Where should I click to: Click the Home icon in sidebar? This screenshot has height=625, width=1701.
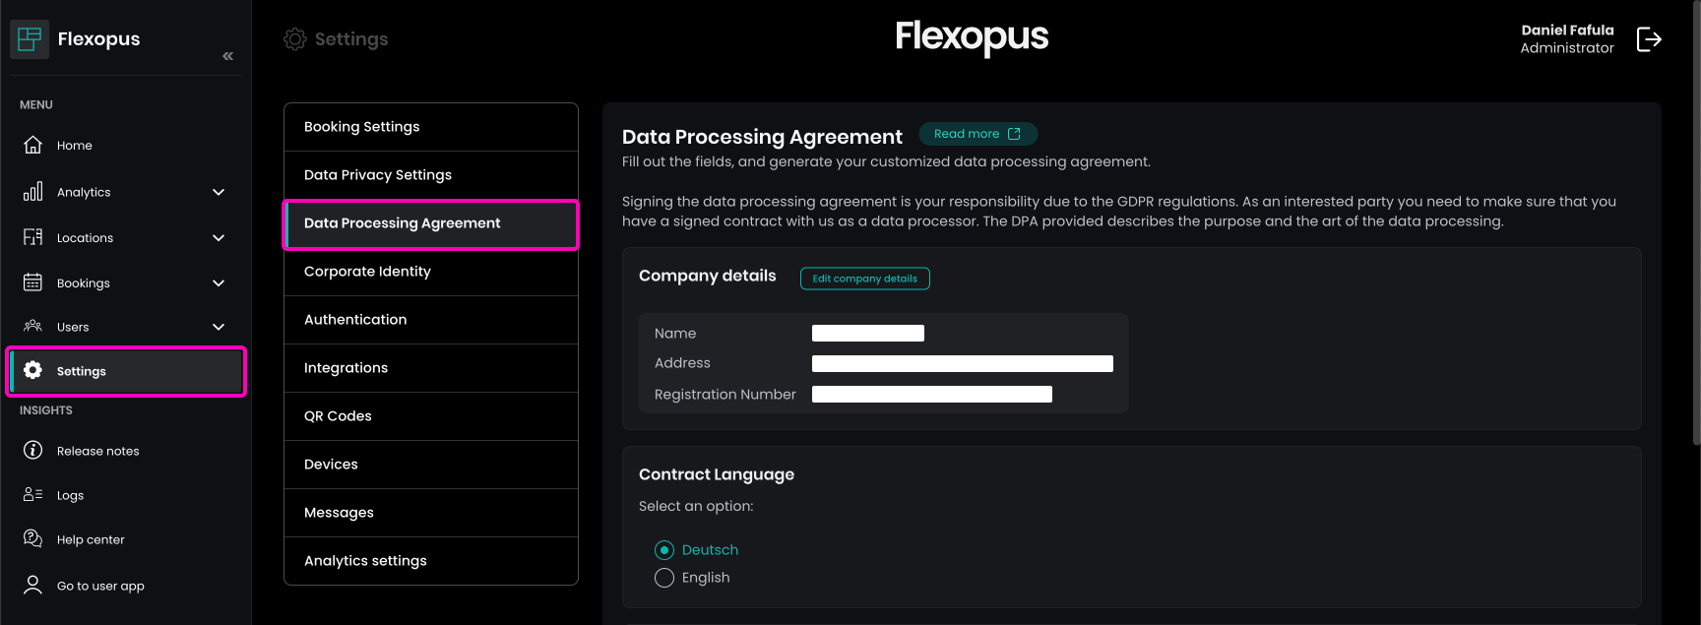32,145
